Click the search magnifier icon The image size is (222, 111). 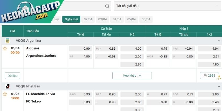click(107, 6)
